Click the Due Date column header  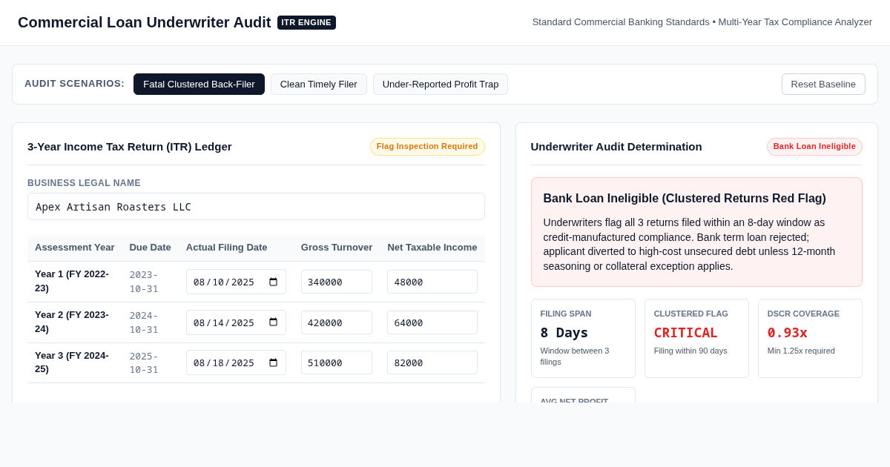pos(151,248)
